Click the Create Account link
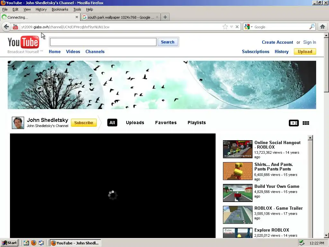The height and width of the screenshot is (247, 329). (x=277, y=42)
